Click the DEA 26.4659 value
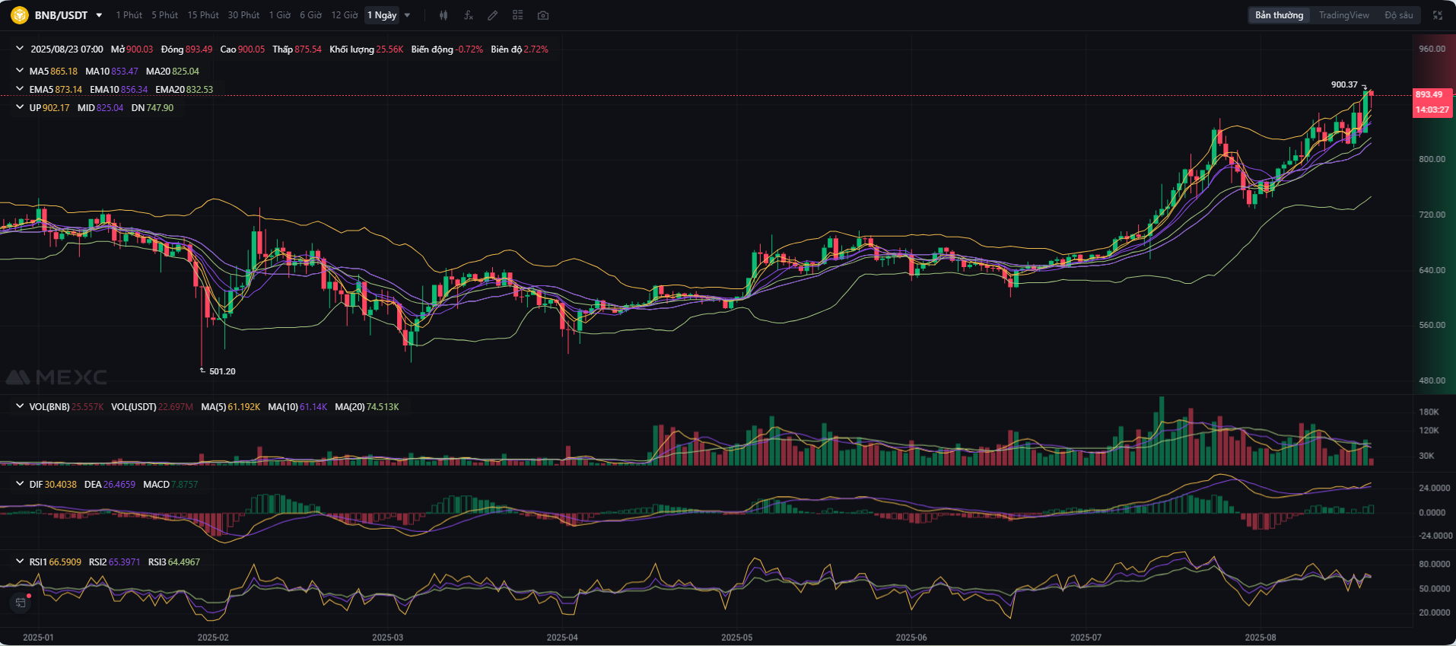 pyautogui.click(x=110, y=485)
